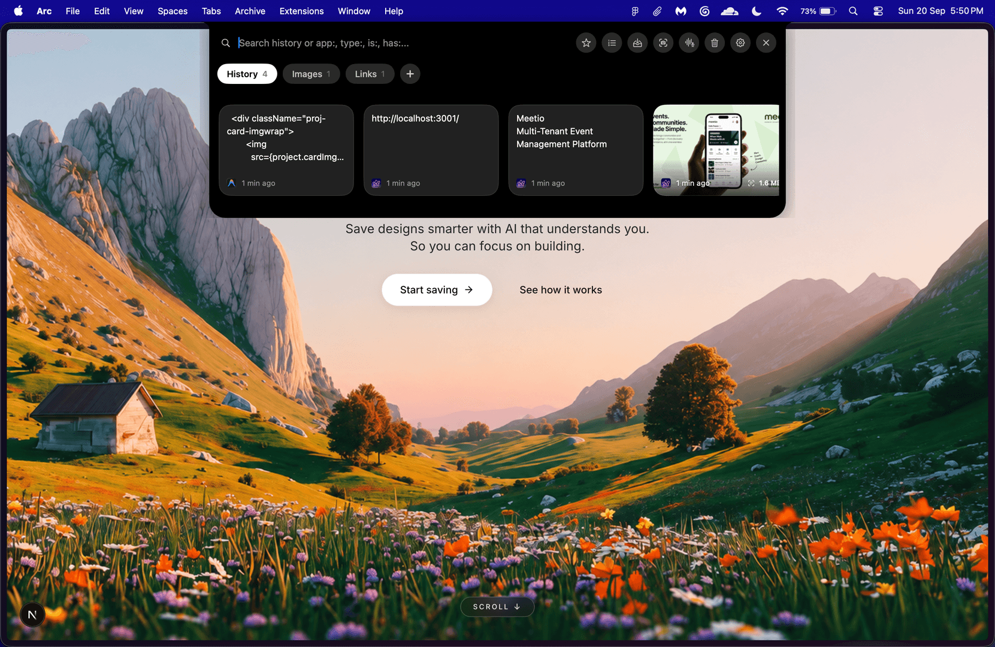Click the date and time in menu bar
Image resolution: width=995 pixels, height=647 pixels.
pos(940,11)
